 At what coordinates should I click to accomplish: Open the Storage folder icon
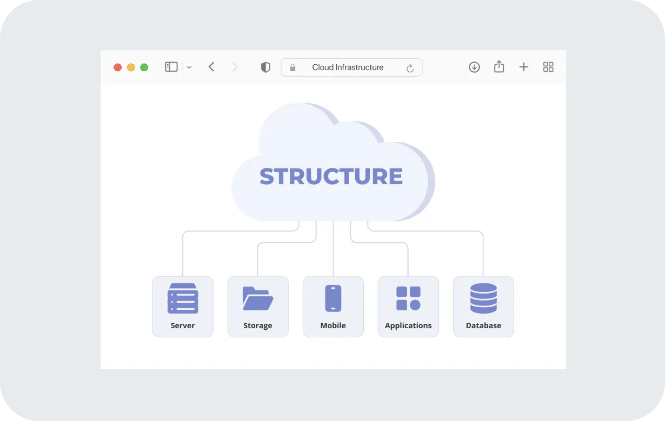click(258, 297)
